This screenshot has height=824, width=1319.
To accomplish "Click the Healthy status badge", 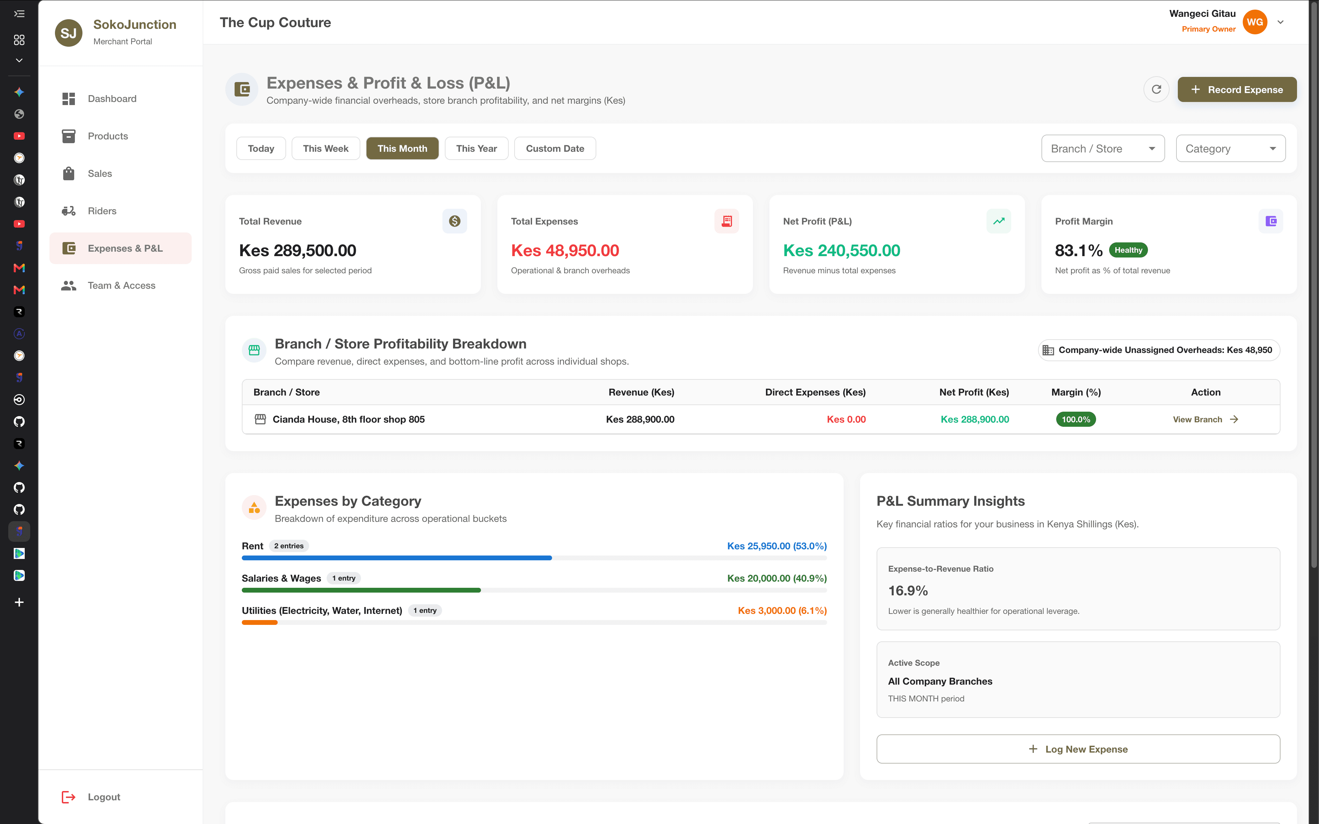I will 1128,250.
